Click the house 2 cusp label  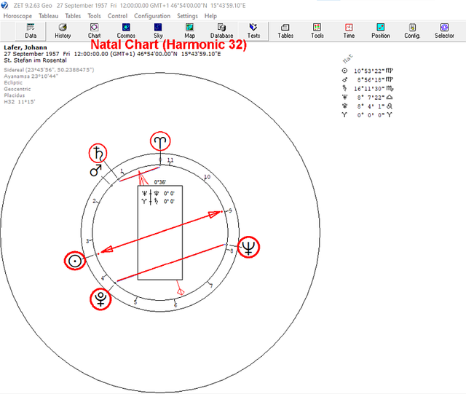point(94,201)
